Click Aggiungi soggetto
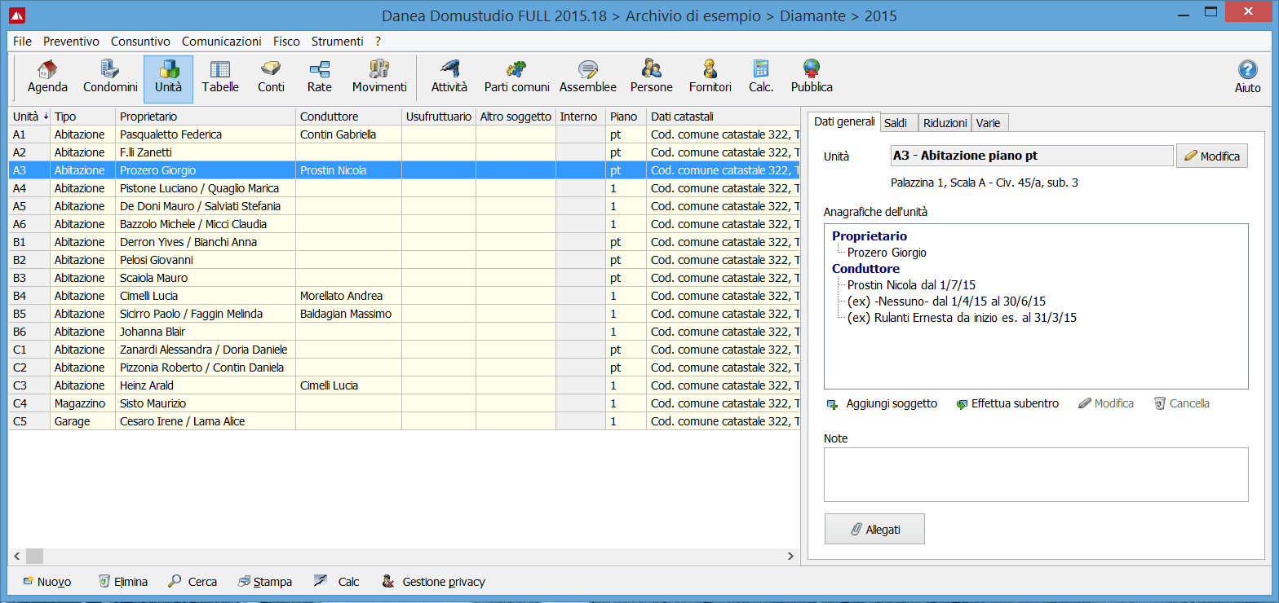Screen dimensions: 1279x603 click(882, 403)
